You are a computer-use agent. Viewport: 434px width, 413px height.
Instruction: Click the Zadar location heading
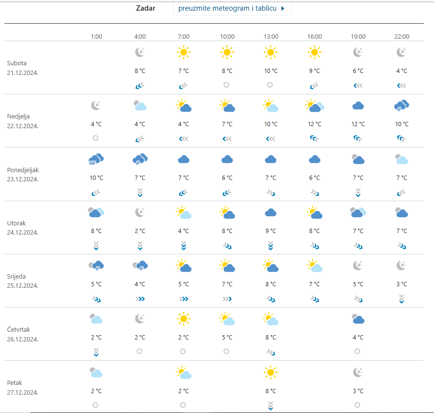coord(146,8)
